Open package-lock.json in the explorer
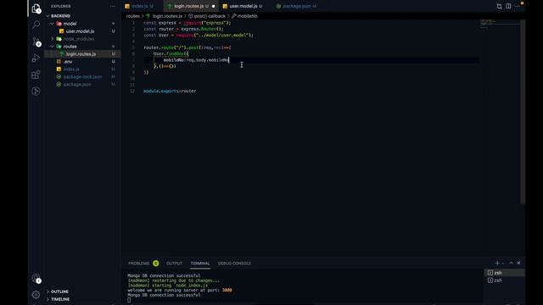Viewport: 543px width, 305px height. pos(82,77)
